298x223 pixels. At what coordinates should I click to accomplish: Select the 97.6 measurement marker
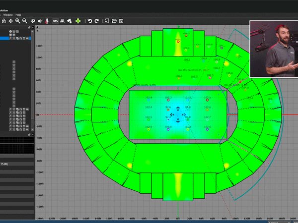168,110
